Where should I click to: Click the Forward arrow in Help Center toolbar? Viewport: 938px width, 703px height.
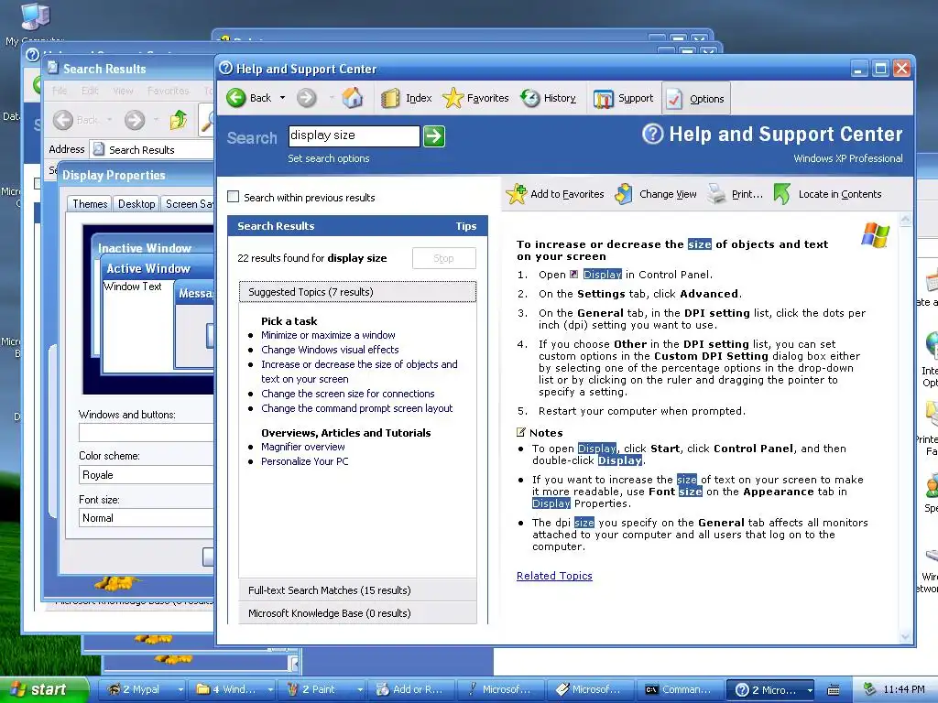click(307, 97)
